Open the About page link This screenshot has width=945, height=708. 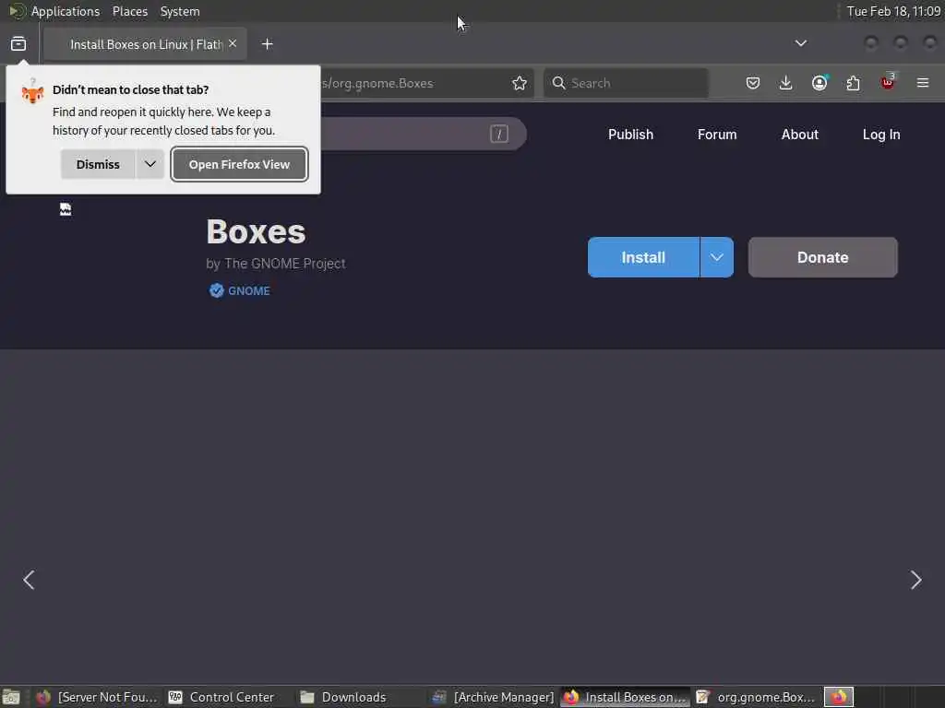(x=800, y=135)
